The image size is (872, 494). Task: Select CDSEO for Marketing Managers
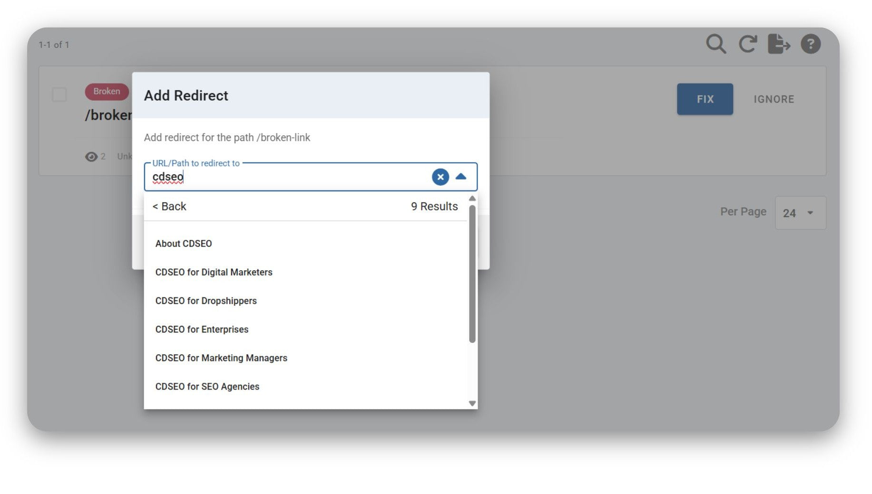[x=221, y=358]
